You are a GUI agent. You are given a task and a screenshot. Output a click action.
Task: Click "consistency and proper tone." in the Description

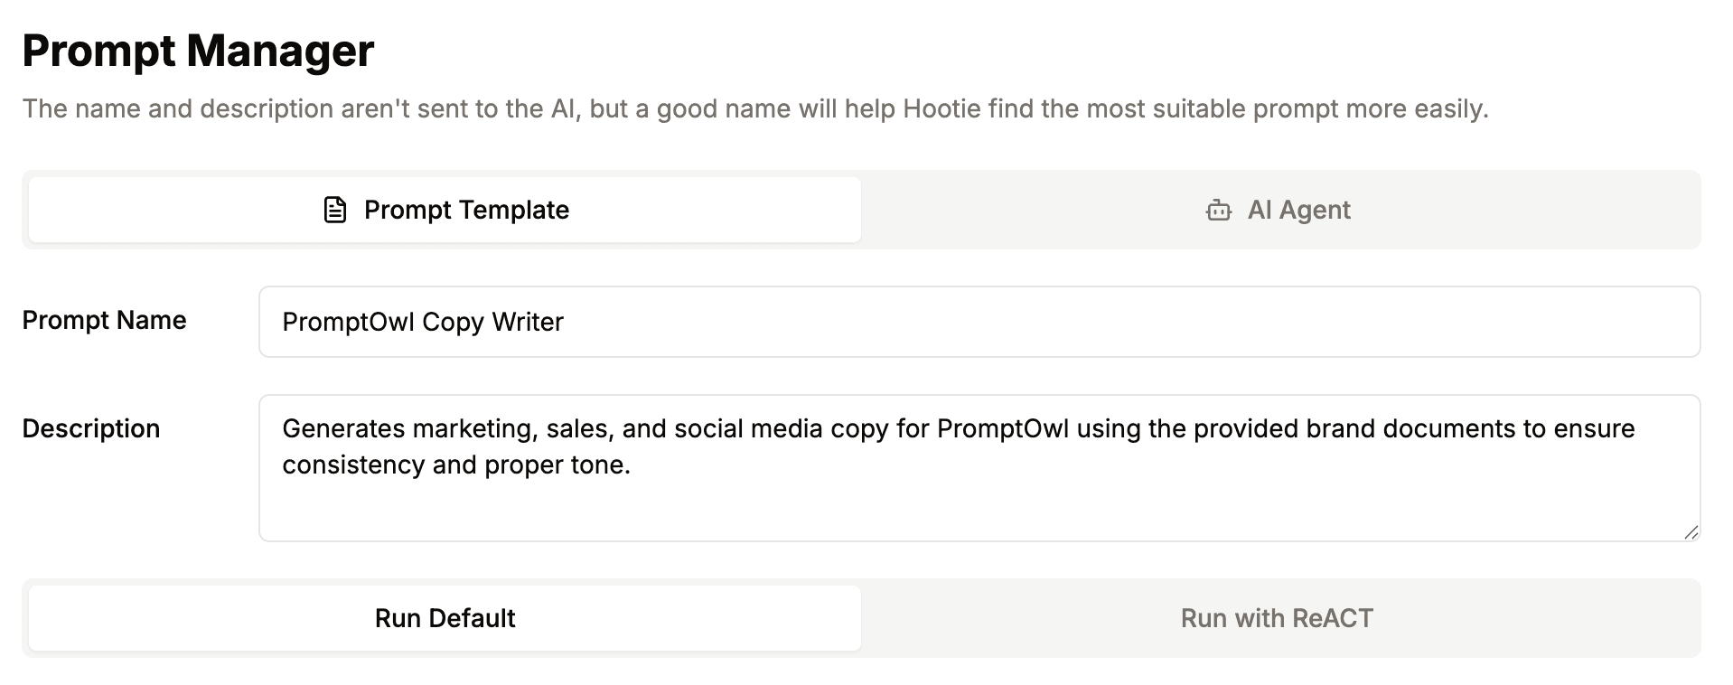455,465
